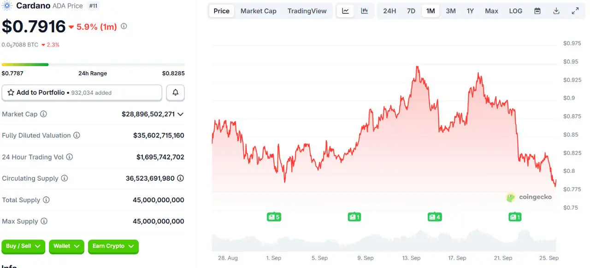Click the Circulating Supply info icon
This screenshot has width=590, height=268.
[65, 178]
